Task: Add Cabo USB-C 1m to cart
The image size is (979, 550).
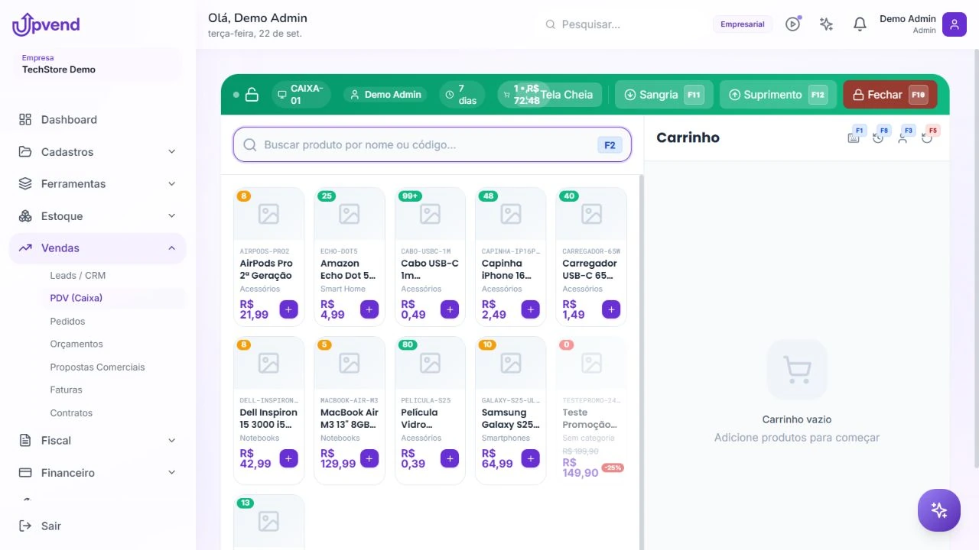Action: [450, 309]
